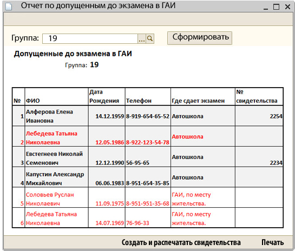Select the phone 8-922-123-54-78
295x251 pixels.
click(x=148, y=142)
